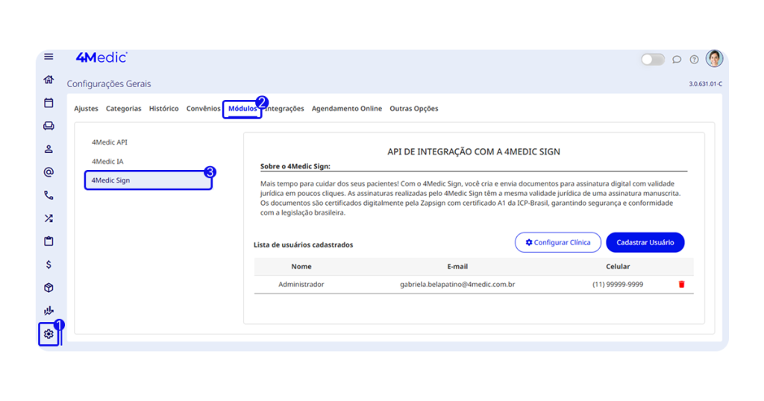This screenshot has width=764, height=401.
Task: Click the version number 3.0.631.01-C
Action: pos(706,83)
